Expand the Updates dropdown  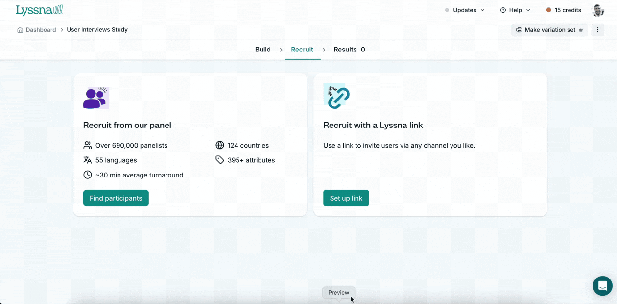pyautogui.click(x=465, y=10)
